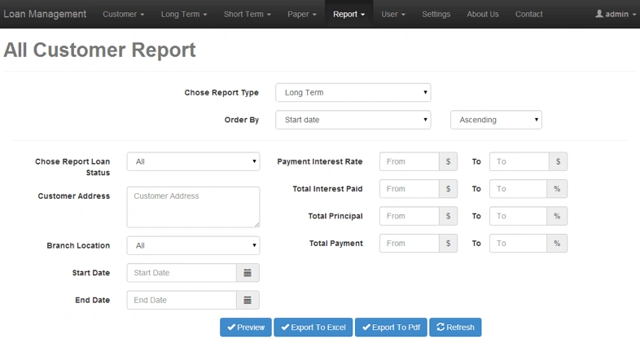Open the Chose Report Loan Status dropdown
Image resolution: width=640 pixels, height=352 pixels.
pos(193,161)
